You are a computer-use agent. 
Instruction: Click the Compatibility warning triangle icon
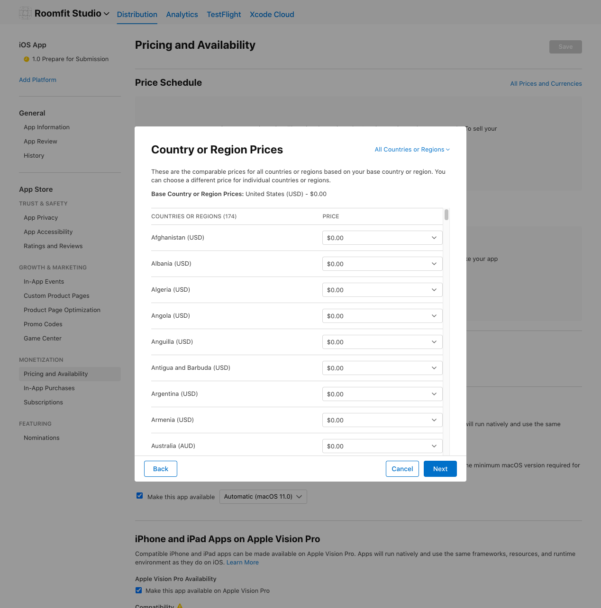pyautogui.click(x=180, y=606)
